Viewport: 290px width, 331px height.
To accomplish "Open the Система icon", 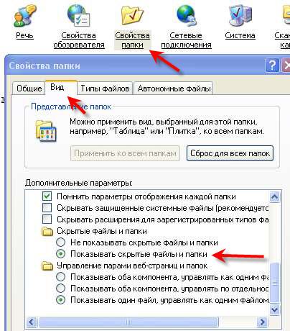I will tap(240, 15).
